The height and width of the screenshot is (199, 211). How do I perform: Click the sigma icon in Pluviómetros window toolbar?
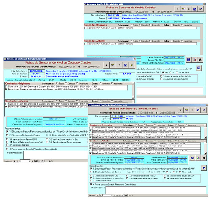click(192, 110)
